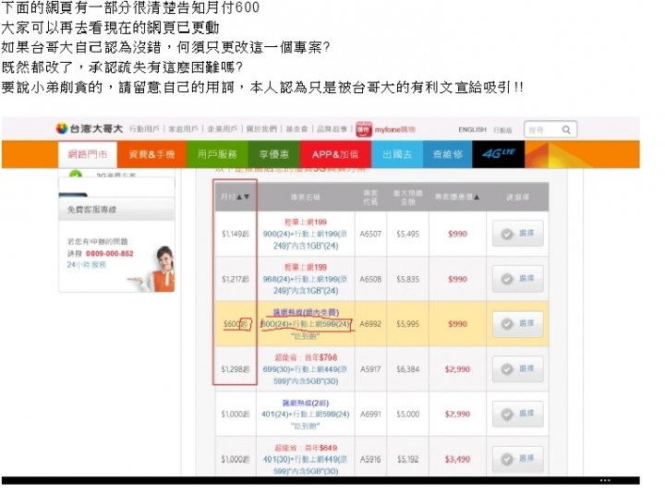
Task: Open the 資費&手機 tab
Action: point(151,154)
